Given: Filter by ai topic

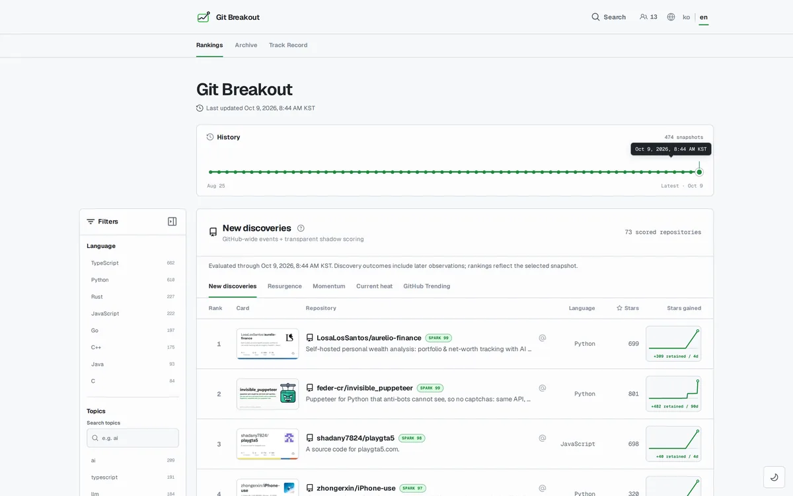Looking at the screenshot, I should click(133, 460).
